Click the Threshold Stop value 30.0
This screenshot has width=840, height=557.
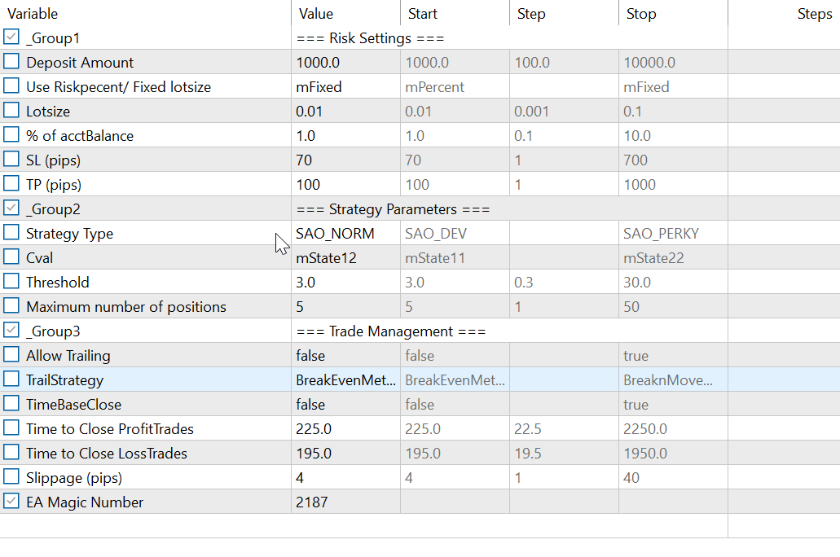(x=637, y=283)
